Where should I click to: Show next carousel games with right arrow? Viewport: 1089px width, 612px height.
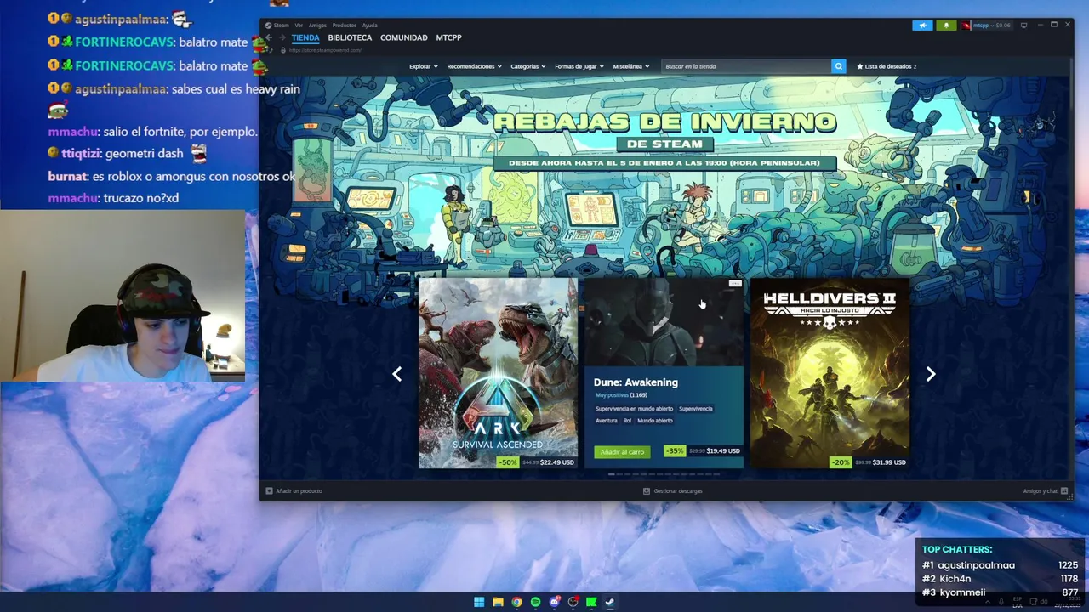[x=931, y=374]
